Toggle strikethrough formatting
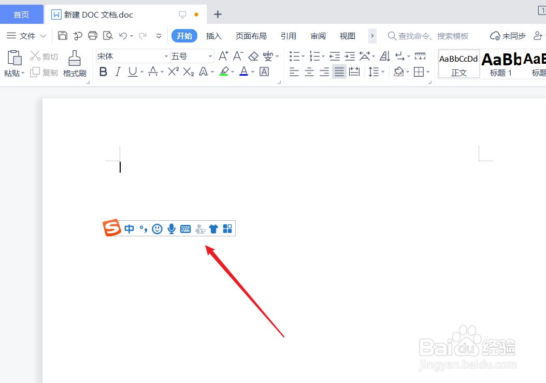546x383 pixels. pyautogui.click(x=153, y=72)
